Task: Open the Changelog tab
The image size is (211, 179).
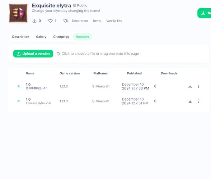Action: point(61,37)
